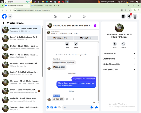This screenshot has height=113, width=141.
Task: Open the Monica conversation in the list
Action: pyautogui.click(x=21, y=56)
